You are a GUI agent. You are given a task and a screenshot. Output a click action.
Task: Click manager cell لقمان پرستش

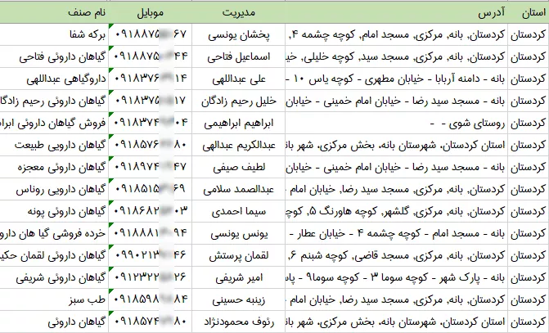(239, 255)
